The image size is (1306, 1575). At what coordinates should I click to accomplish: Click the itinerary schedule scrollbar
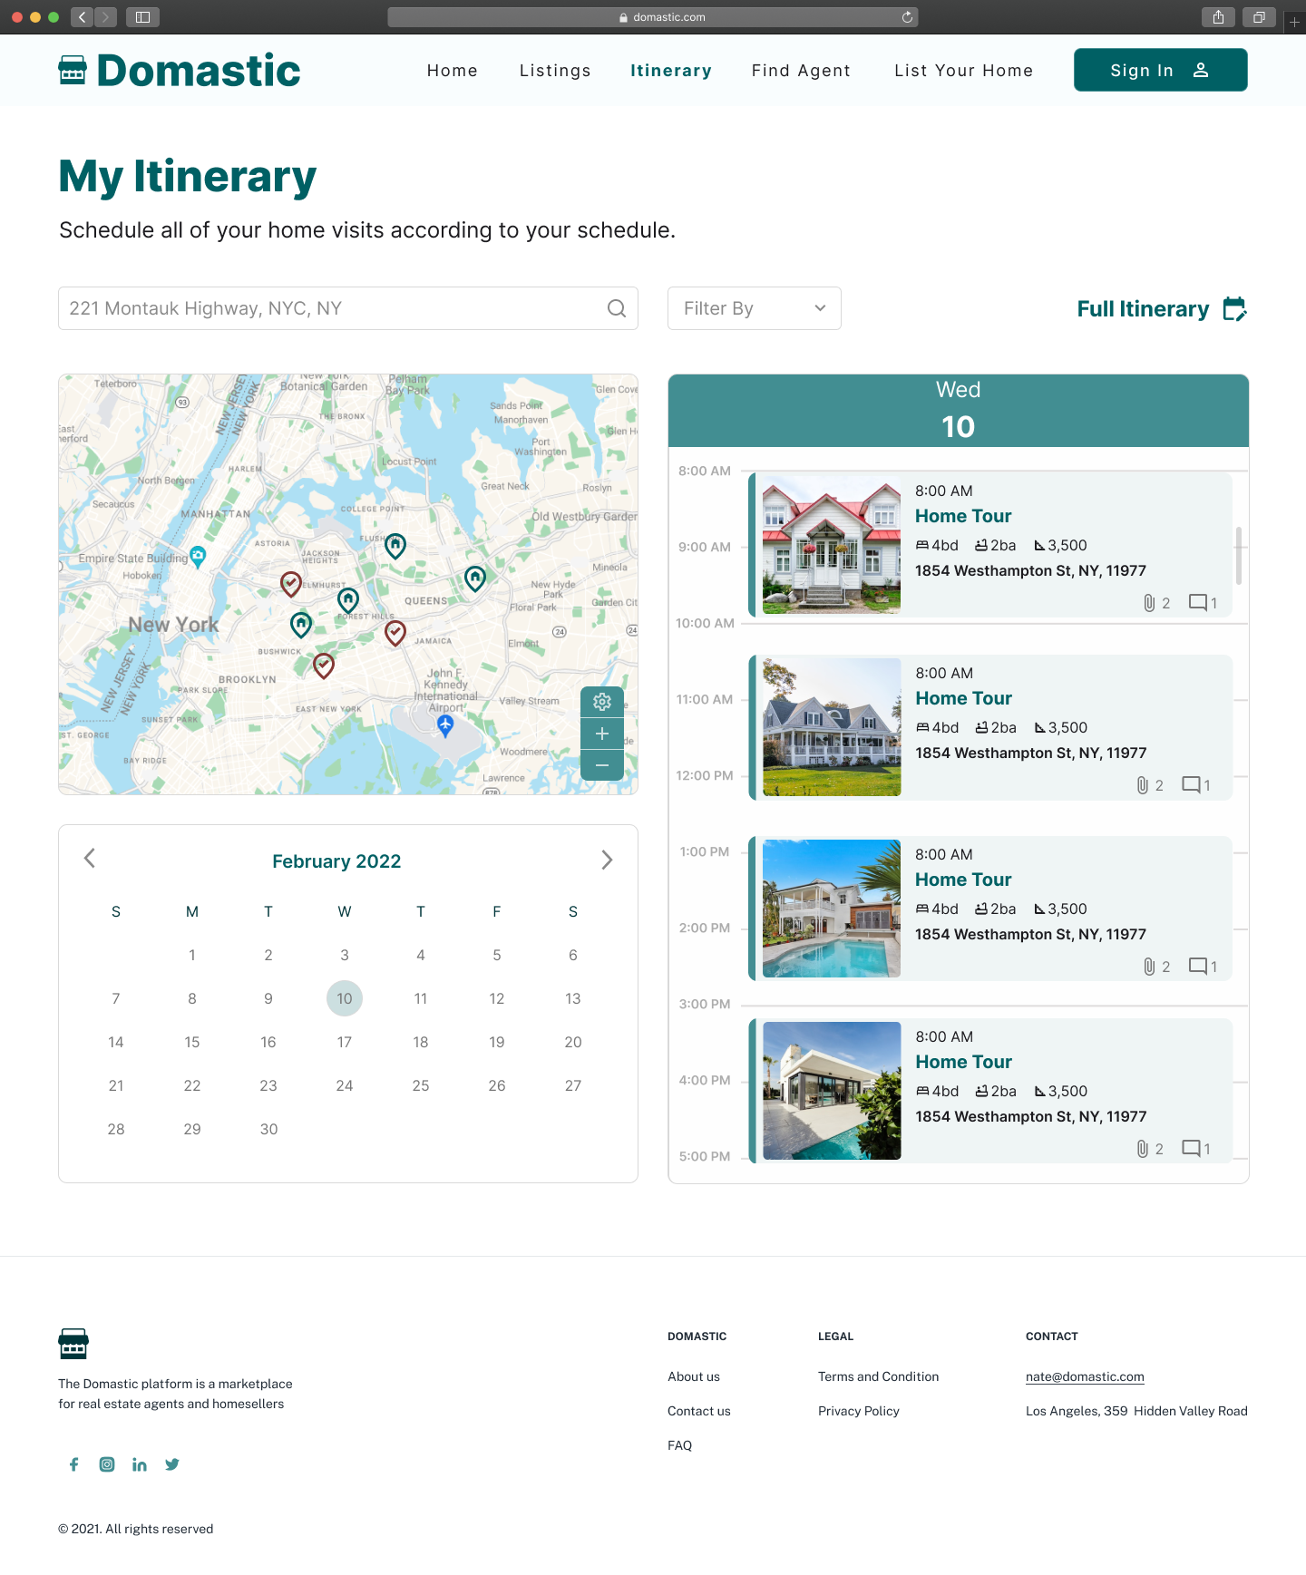click(x=1238, y=555)
